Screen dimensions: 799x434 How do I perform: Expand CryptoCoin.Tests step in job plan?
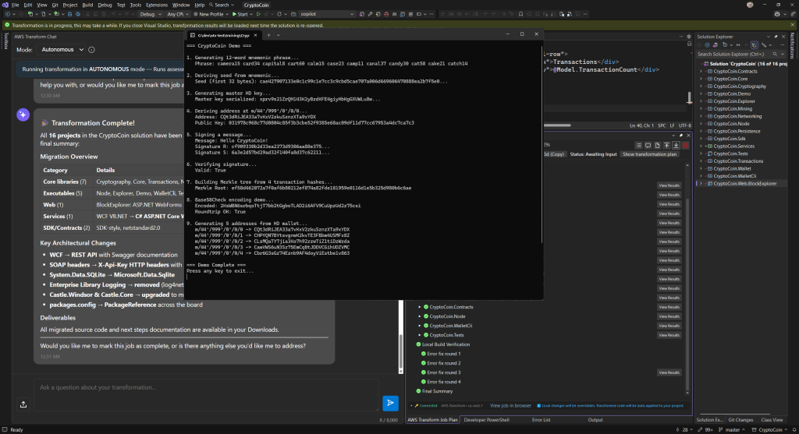pyautogui.click(x=420, y=335)
